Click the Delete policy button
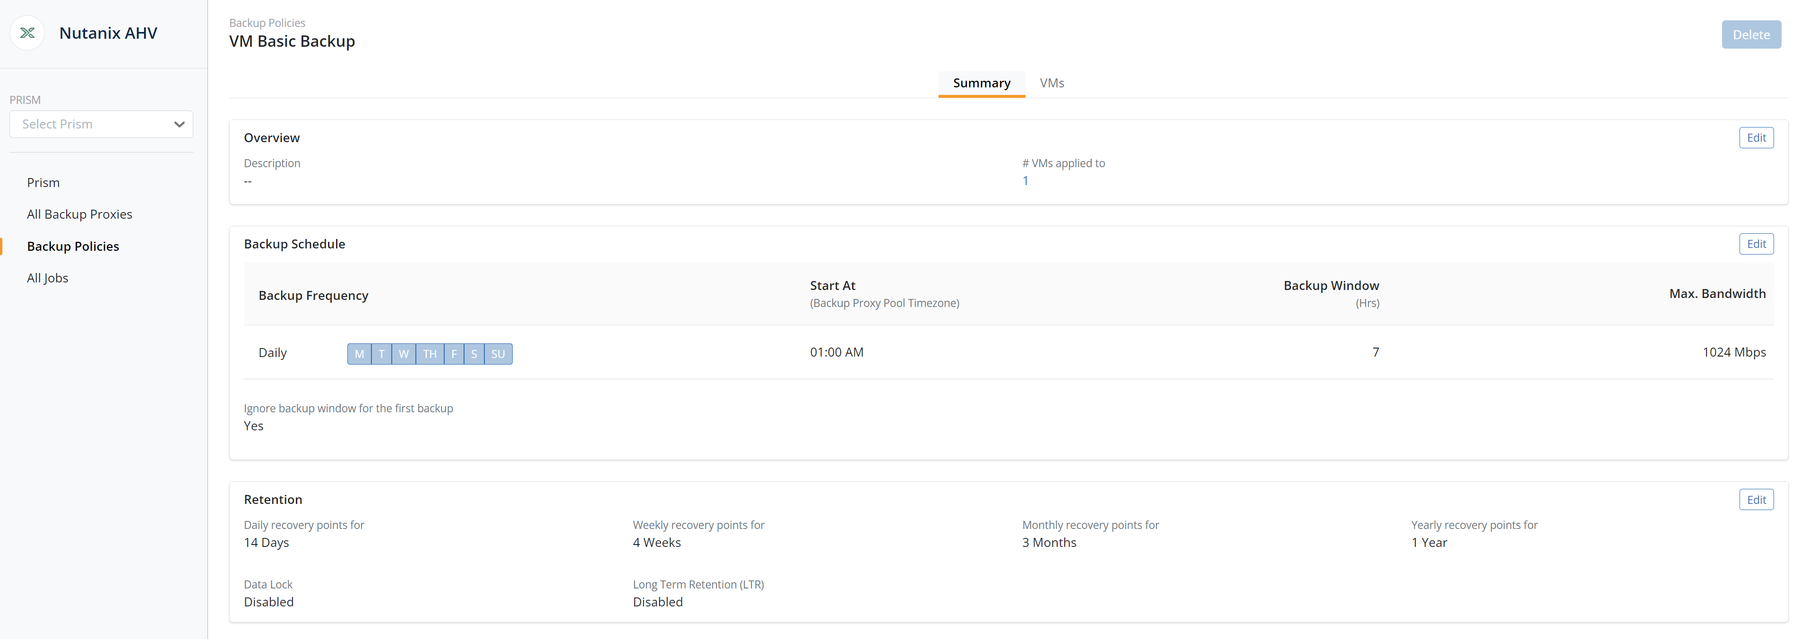 [x=1750, y=35]
